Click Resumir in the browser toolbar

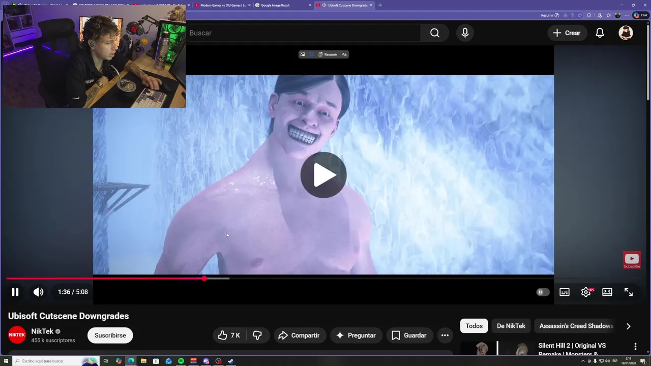pos(550,15)
